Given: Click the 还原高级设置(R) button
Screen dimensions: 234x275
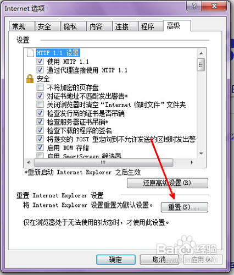Looking at the screenshot, I should point(168,183).
